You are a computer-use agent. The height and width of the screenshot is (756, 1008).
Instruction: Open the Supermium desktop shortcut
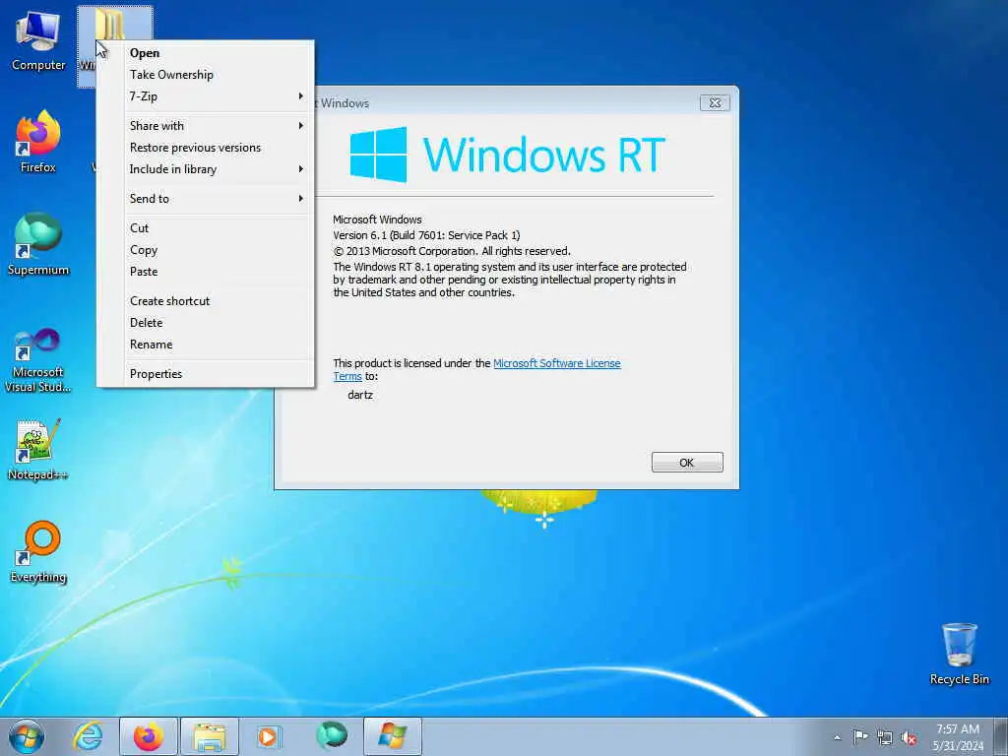point(38,244)
